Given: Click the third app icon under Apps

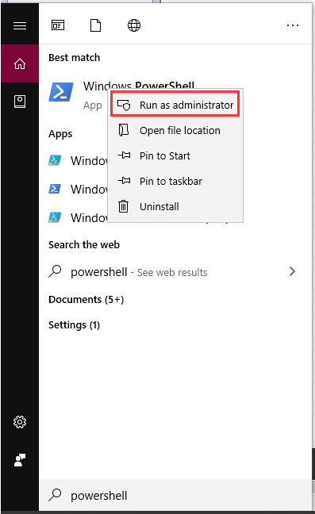Looking at the screenshot, I should 55,217.
